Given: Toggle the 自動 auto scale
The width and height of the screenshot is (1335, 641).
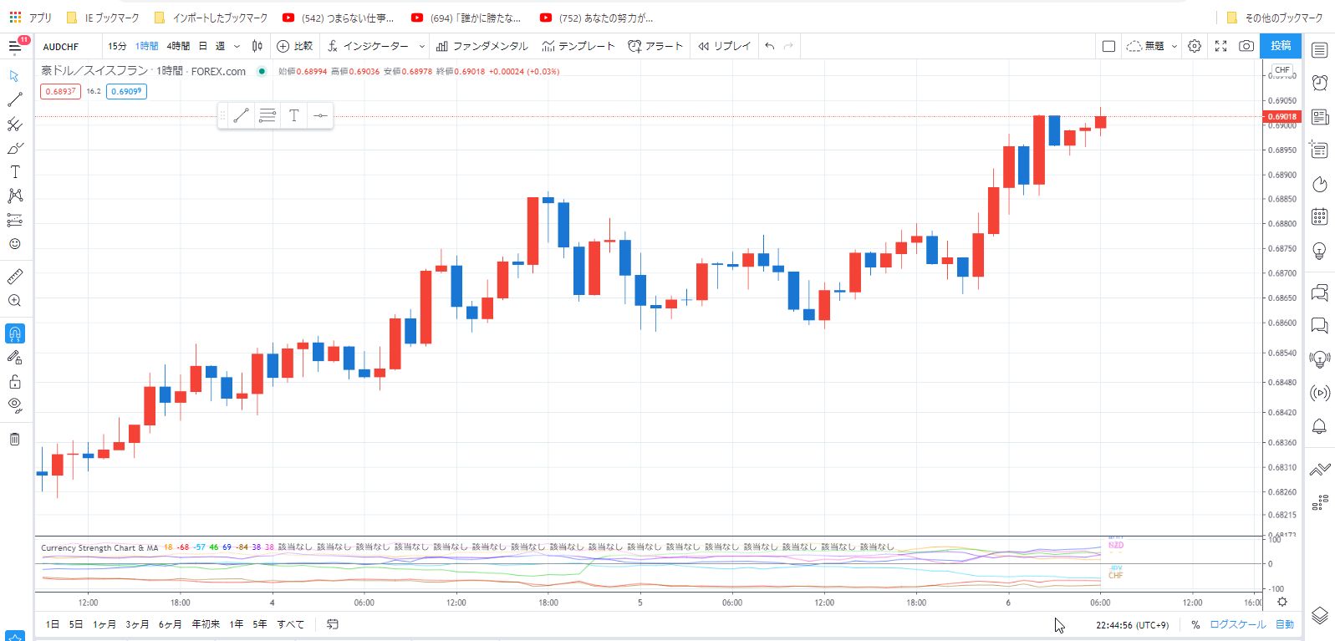Looking at the screenshot, I should pyautogui.click(x=1284, y=624).
